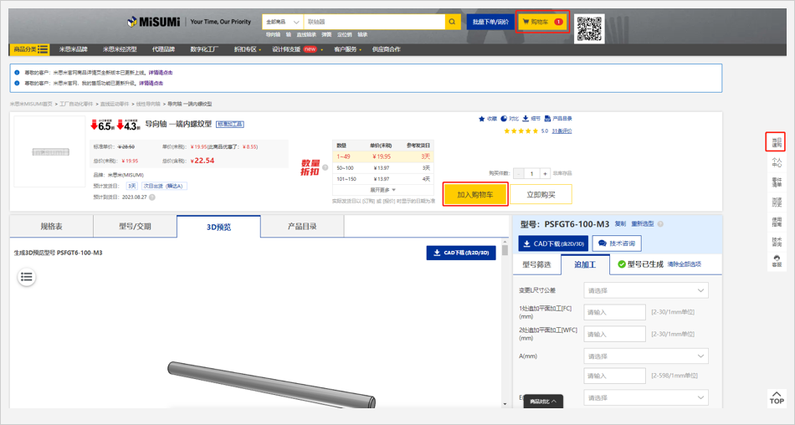Open the 全部商品 search category dropdown
The image size is (795, 425).
click(282, 22)
